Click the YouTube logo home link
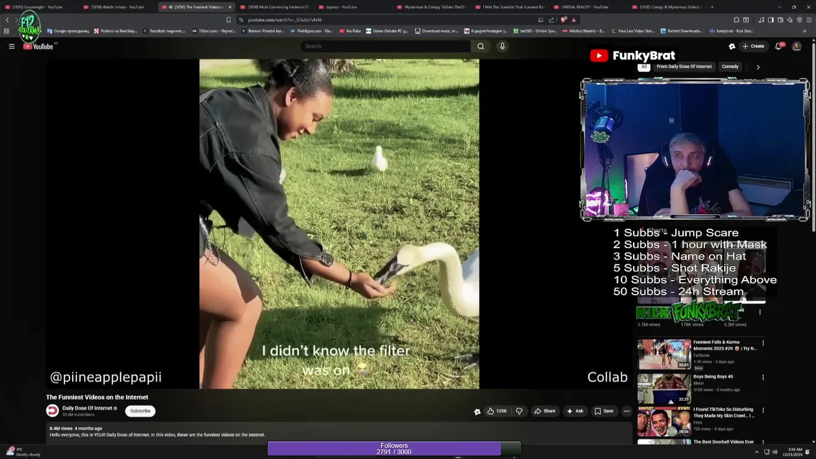Screen dimensions: 816x459 [x=38, y=46]
